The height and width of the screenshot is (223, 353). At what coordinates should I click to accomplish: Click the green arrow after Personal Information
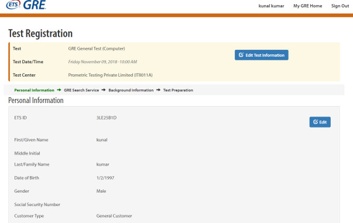[59, 90]
